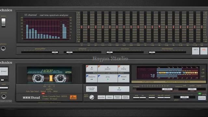Screen dimensions: 208x117
Task: Toggle the red EQ button
Action: (204, 51)
